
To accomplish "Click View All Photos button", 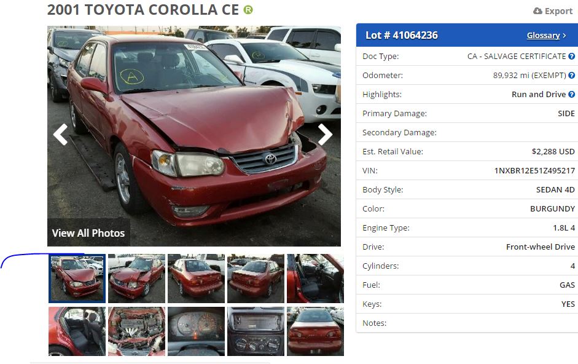I will pyautogui.click(x=88, y=233).
